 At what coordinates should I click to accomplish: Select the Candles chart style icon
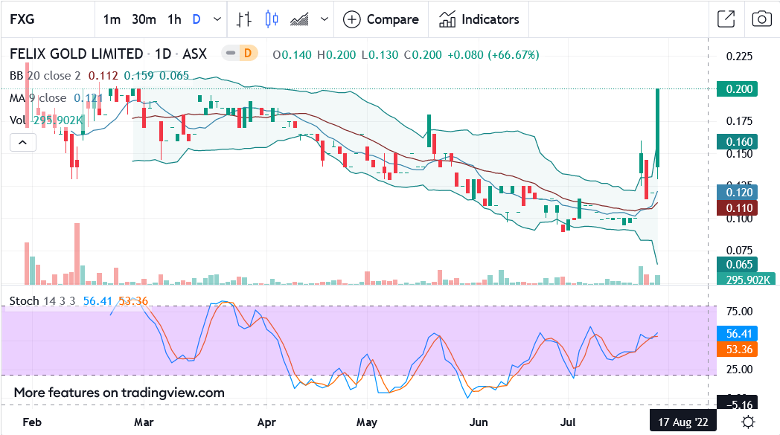(272, 19)
